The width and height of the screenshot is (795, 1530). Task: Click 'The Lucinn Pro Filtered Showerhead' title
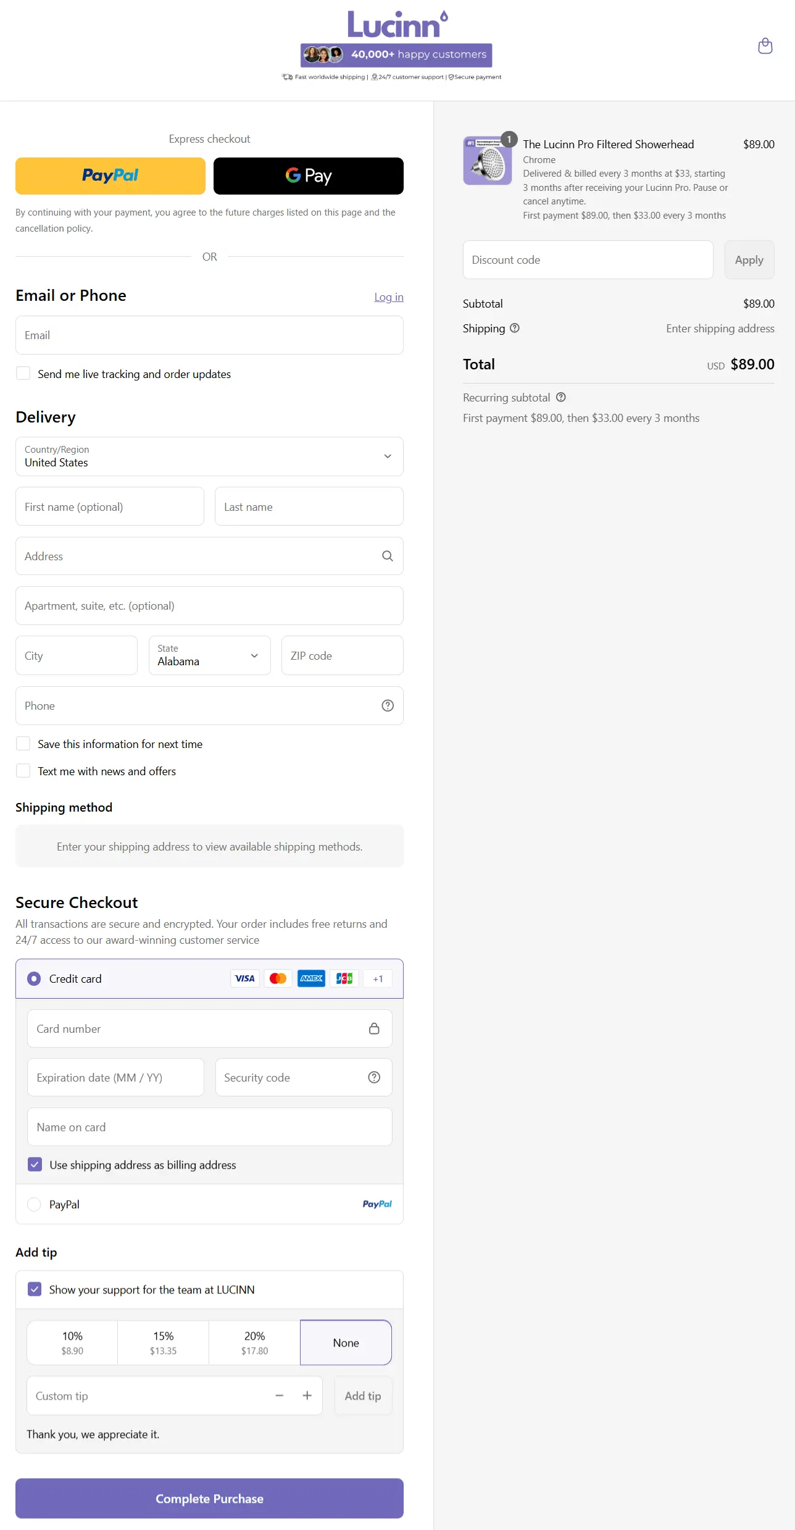tap(609, 144)
